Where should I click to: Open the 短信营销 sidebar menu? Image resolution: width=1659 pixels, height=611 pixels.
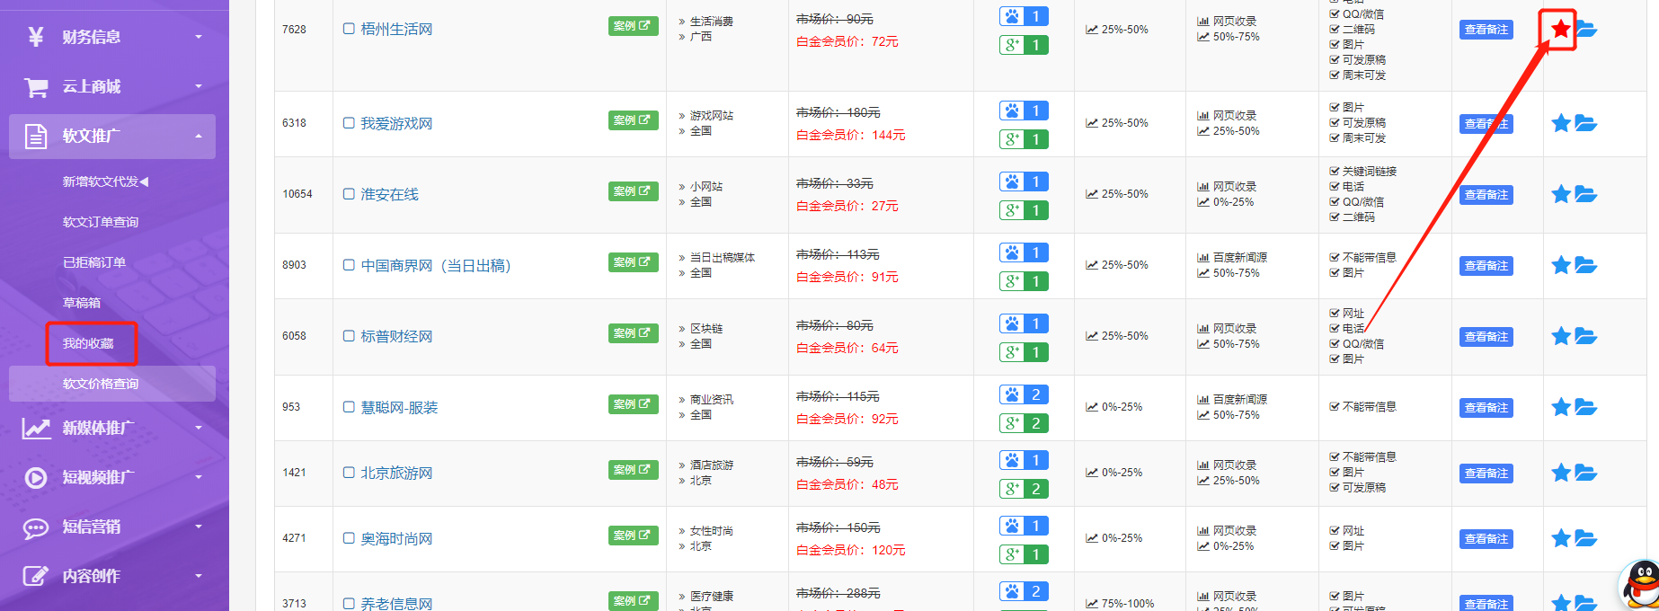coord(112,527)
